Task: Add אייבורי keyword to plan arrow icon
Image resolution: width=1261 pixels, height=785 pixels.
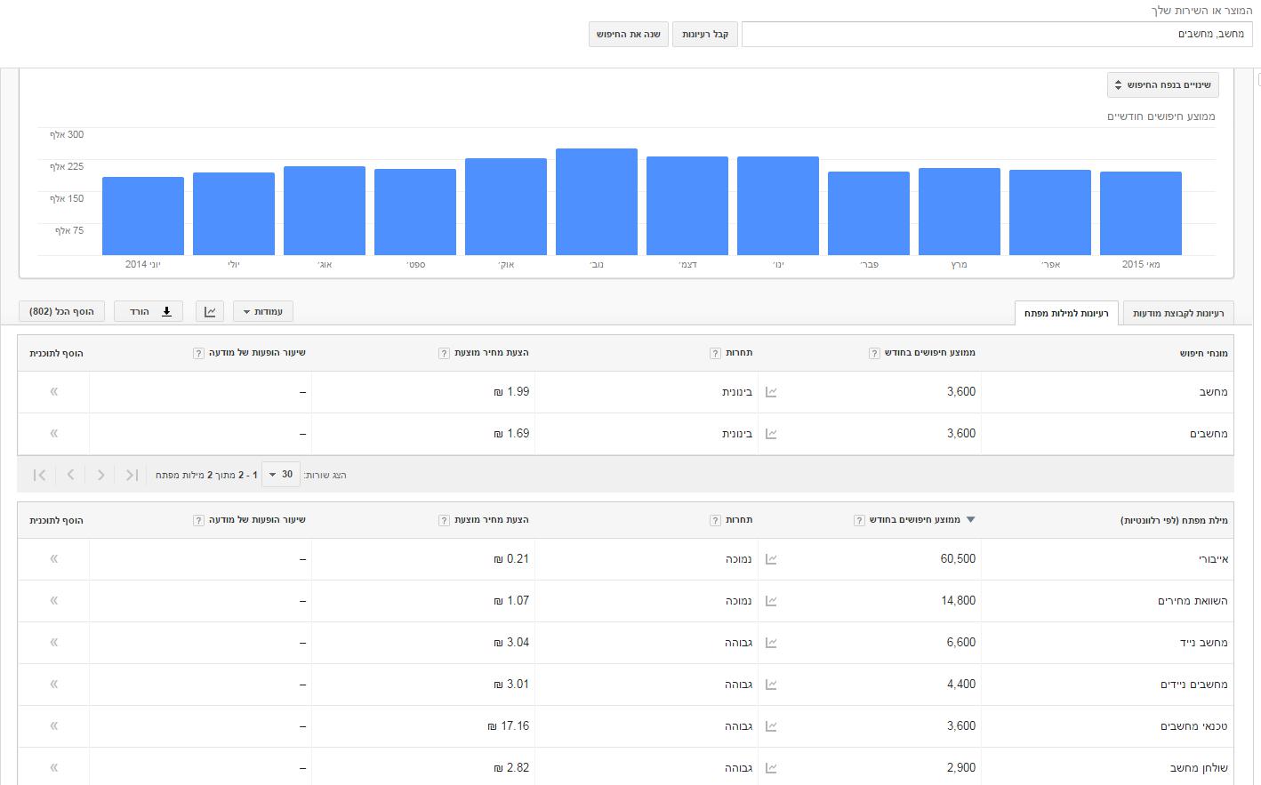Action: (x=54, y=558)
